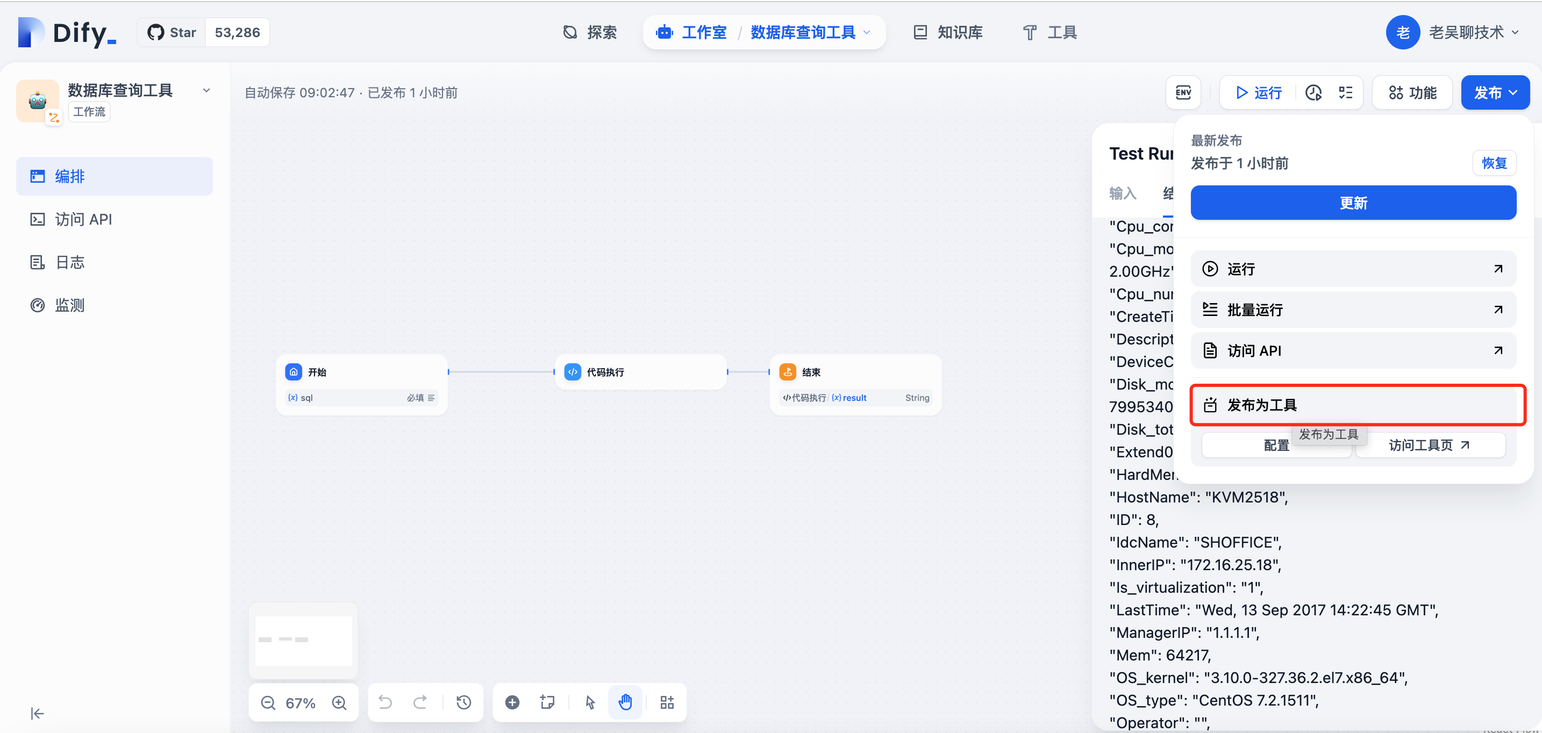Click the canvas minimap thumbnail

pyautogui.click(x=303, y=640)
